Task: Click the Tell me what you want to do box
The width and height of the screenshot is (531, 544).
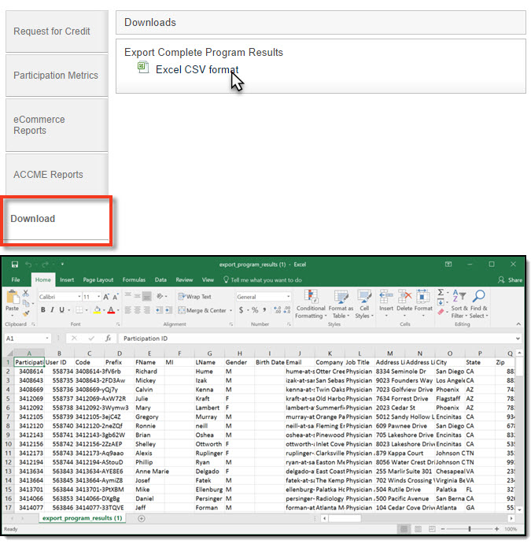Action: coord(263,280)
